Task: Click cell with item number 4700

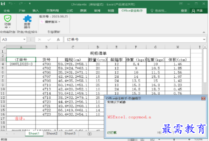Action: (46, 64)
